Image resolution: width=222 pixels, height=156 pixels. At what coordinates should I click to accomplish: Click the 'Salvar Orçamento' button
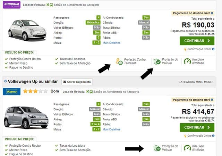pos(77,82)
